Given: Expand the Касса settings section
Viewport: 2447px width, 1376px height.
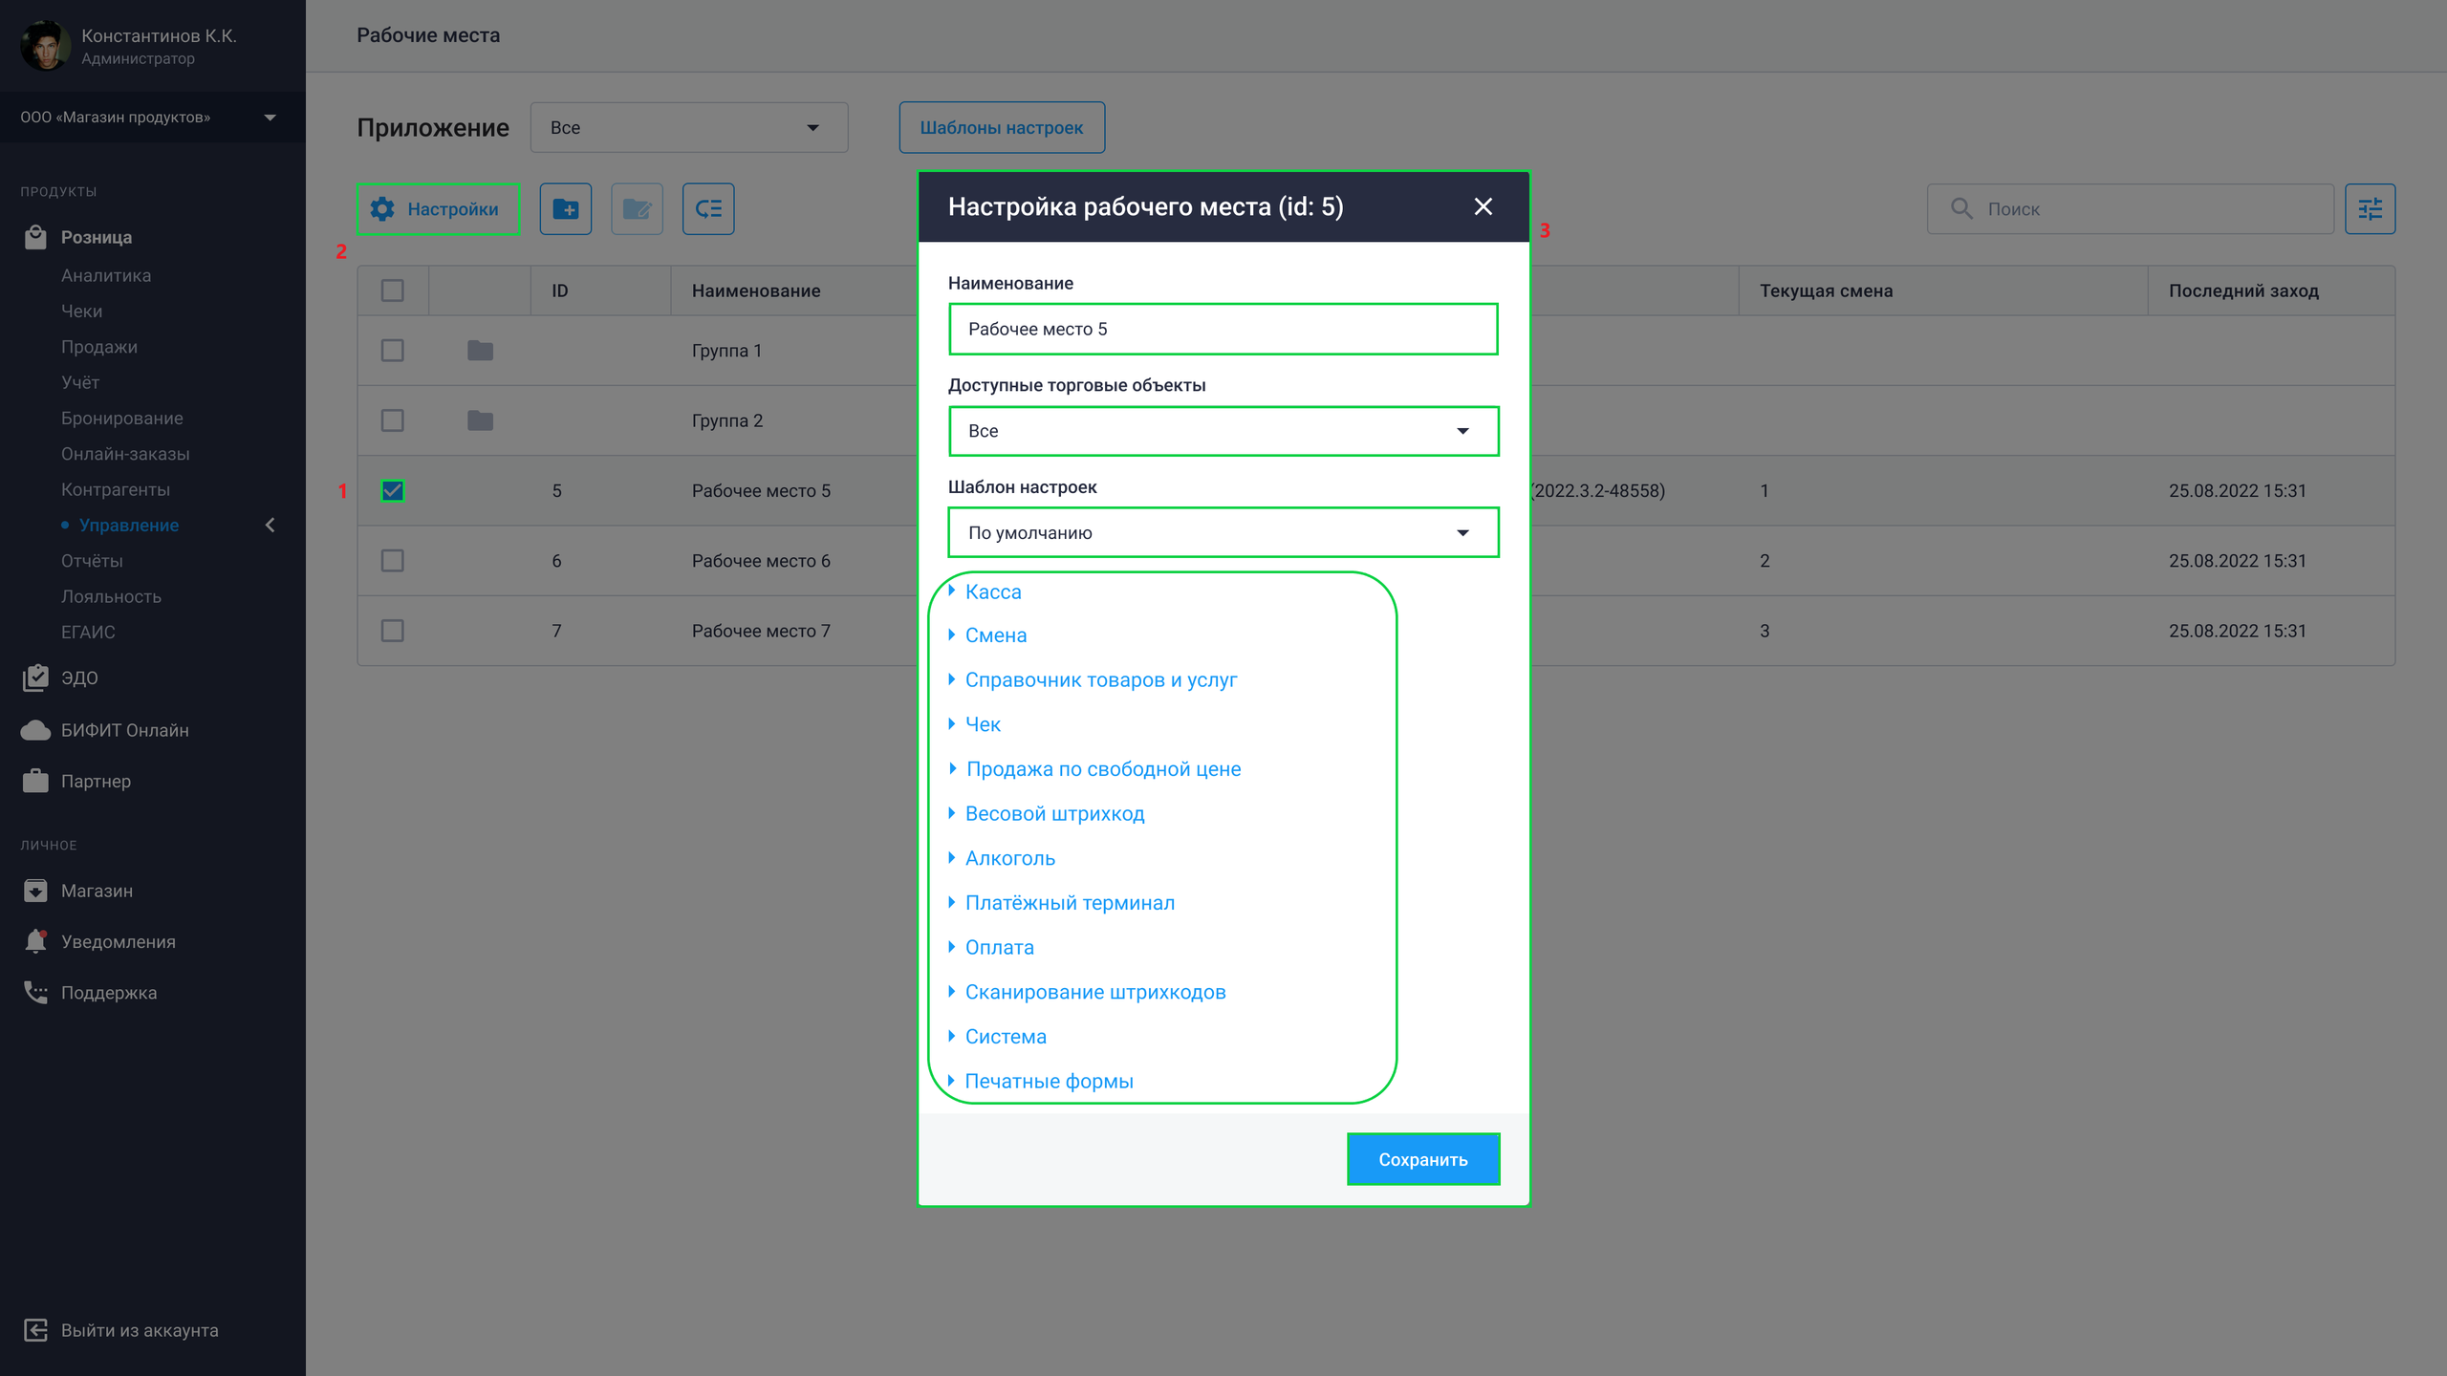Looking at the screenshot, I should (992, 591).
